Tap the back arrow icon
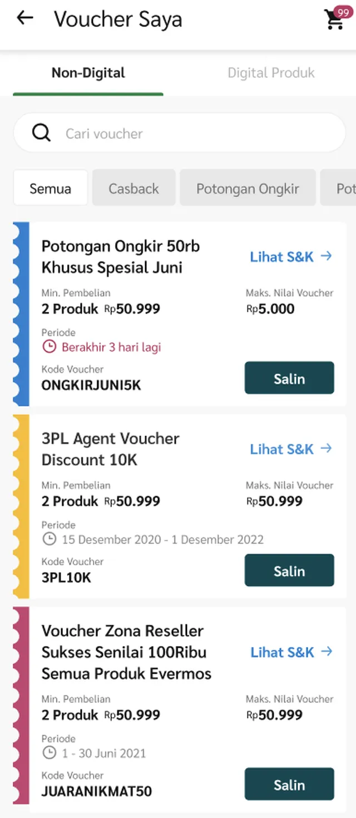Viewport: 356px width, 818px height. (25, 18)
